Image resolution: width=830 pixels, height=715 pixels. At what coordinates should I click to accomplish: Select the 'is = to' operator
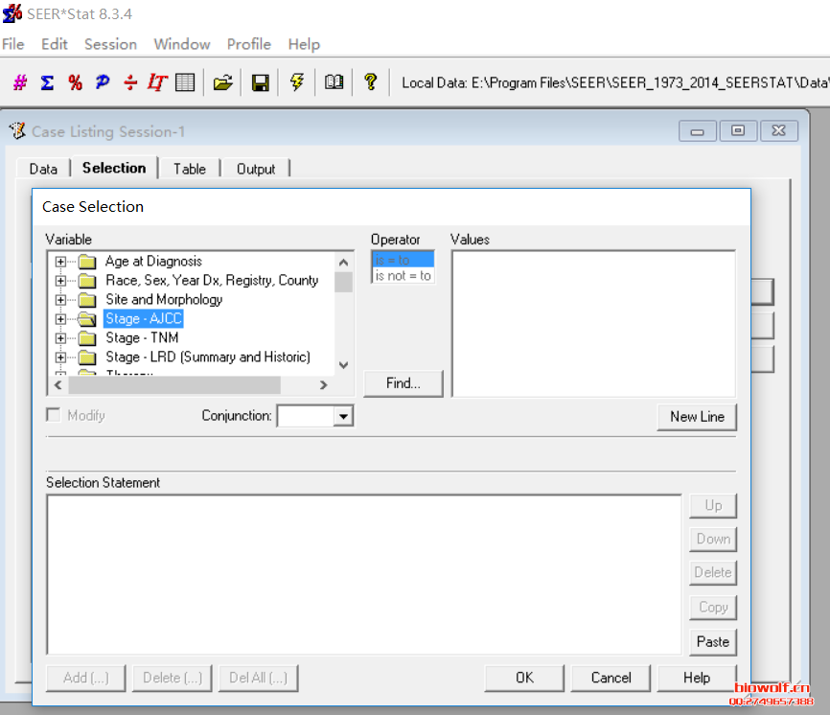(403, 260)
